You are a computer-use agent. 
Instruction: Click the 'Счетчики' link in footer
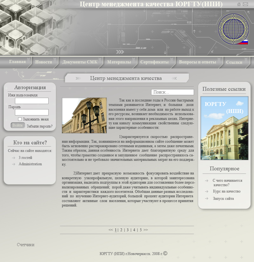[26, 245]
